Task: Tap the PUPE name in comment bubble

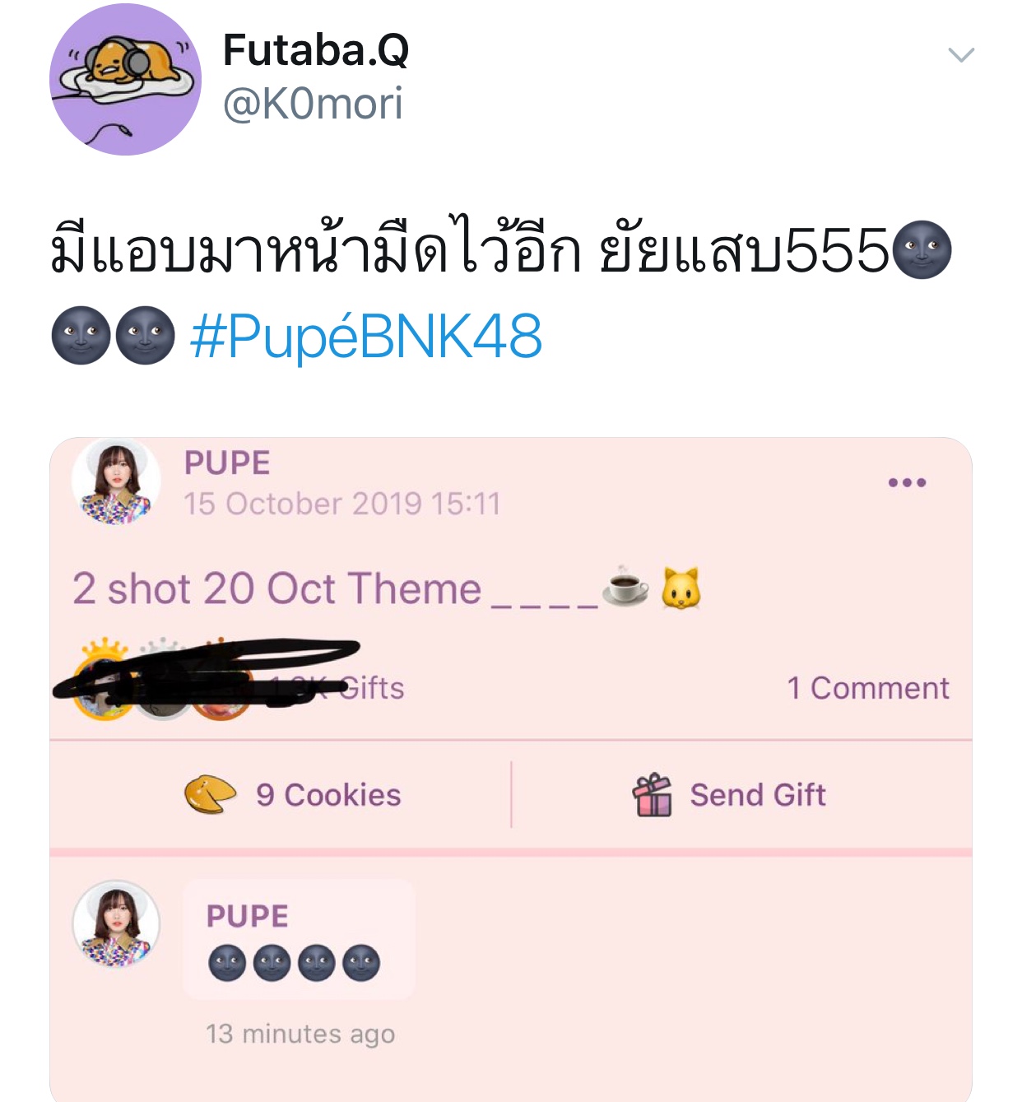Action: click(247, 916)
